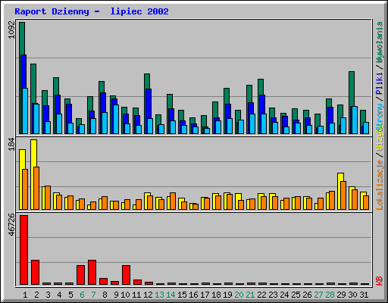Click day label "30" on the x-axis
This screenshot has width=388, height=303.
pos(352,295)
